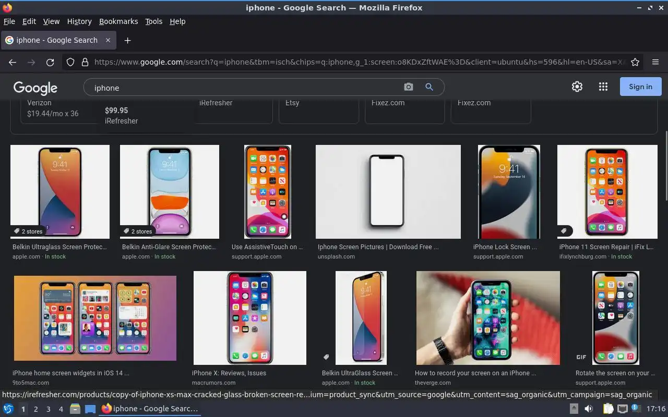
Task: Open hand holding iPhone theverge thumbnail
Action: pyautogui.click(x=488, y=318)
